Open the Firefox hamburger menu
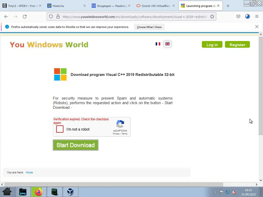Image resolution: width=263 pixels, height=197 pixels. (257, 16)
